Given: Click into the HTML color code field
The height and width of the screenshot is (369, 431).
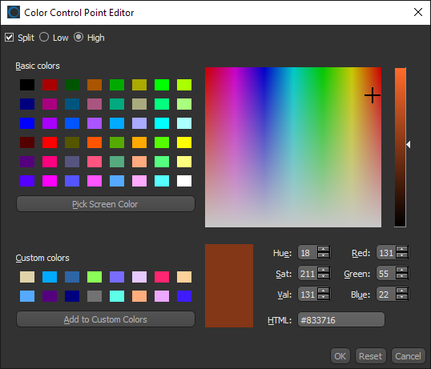Looking at the screenshot, I should [x=341, y=319].
